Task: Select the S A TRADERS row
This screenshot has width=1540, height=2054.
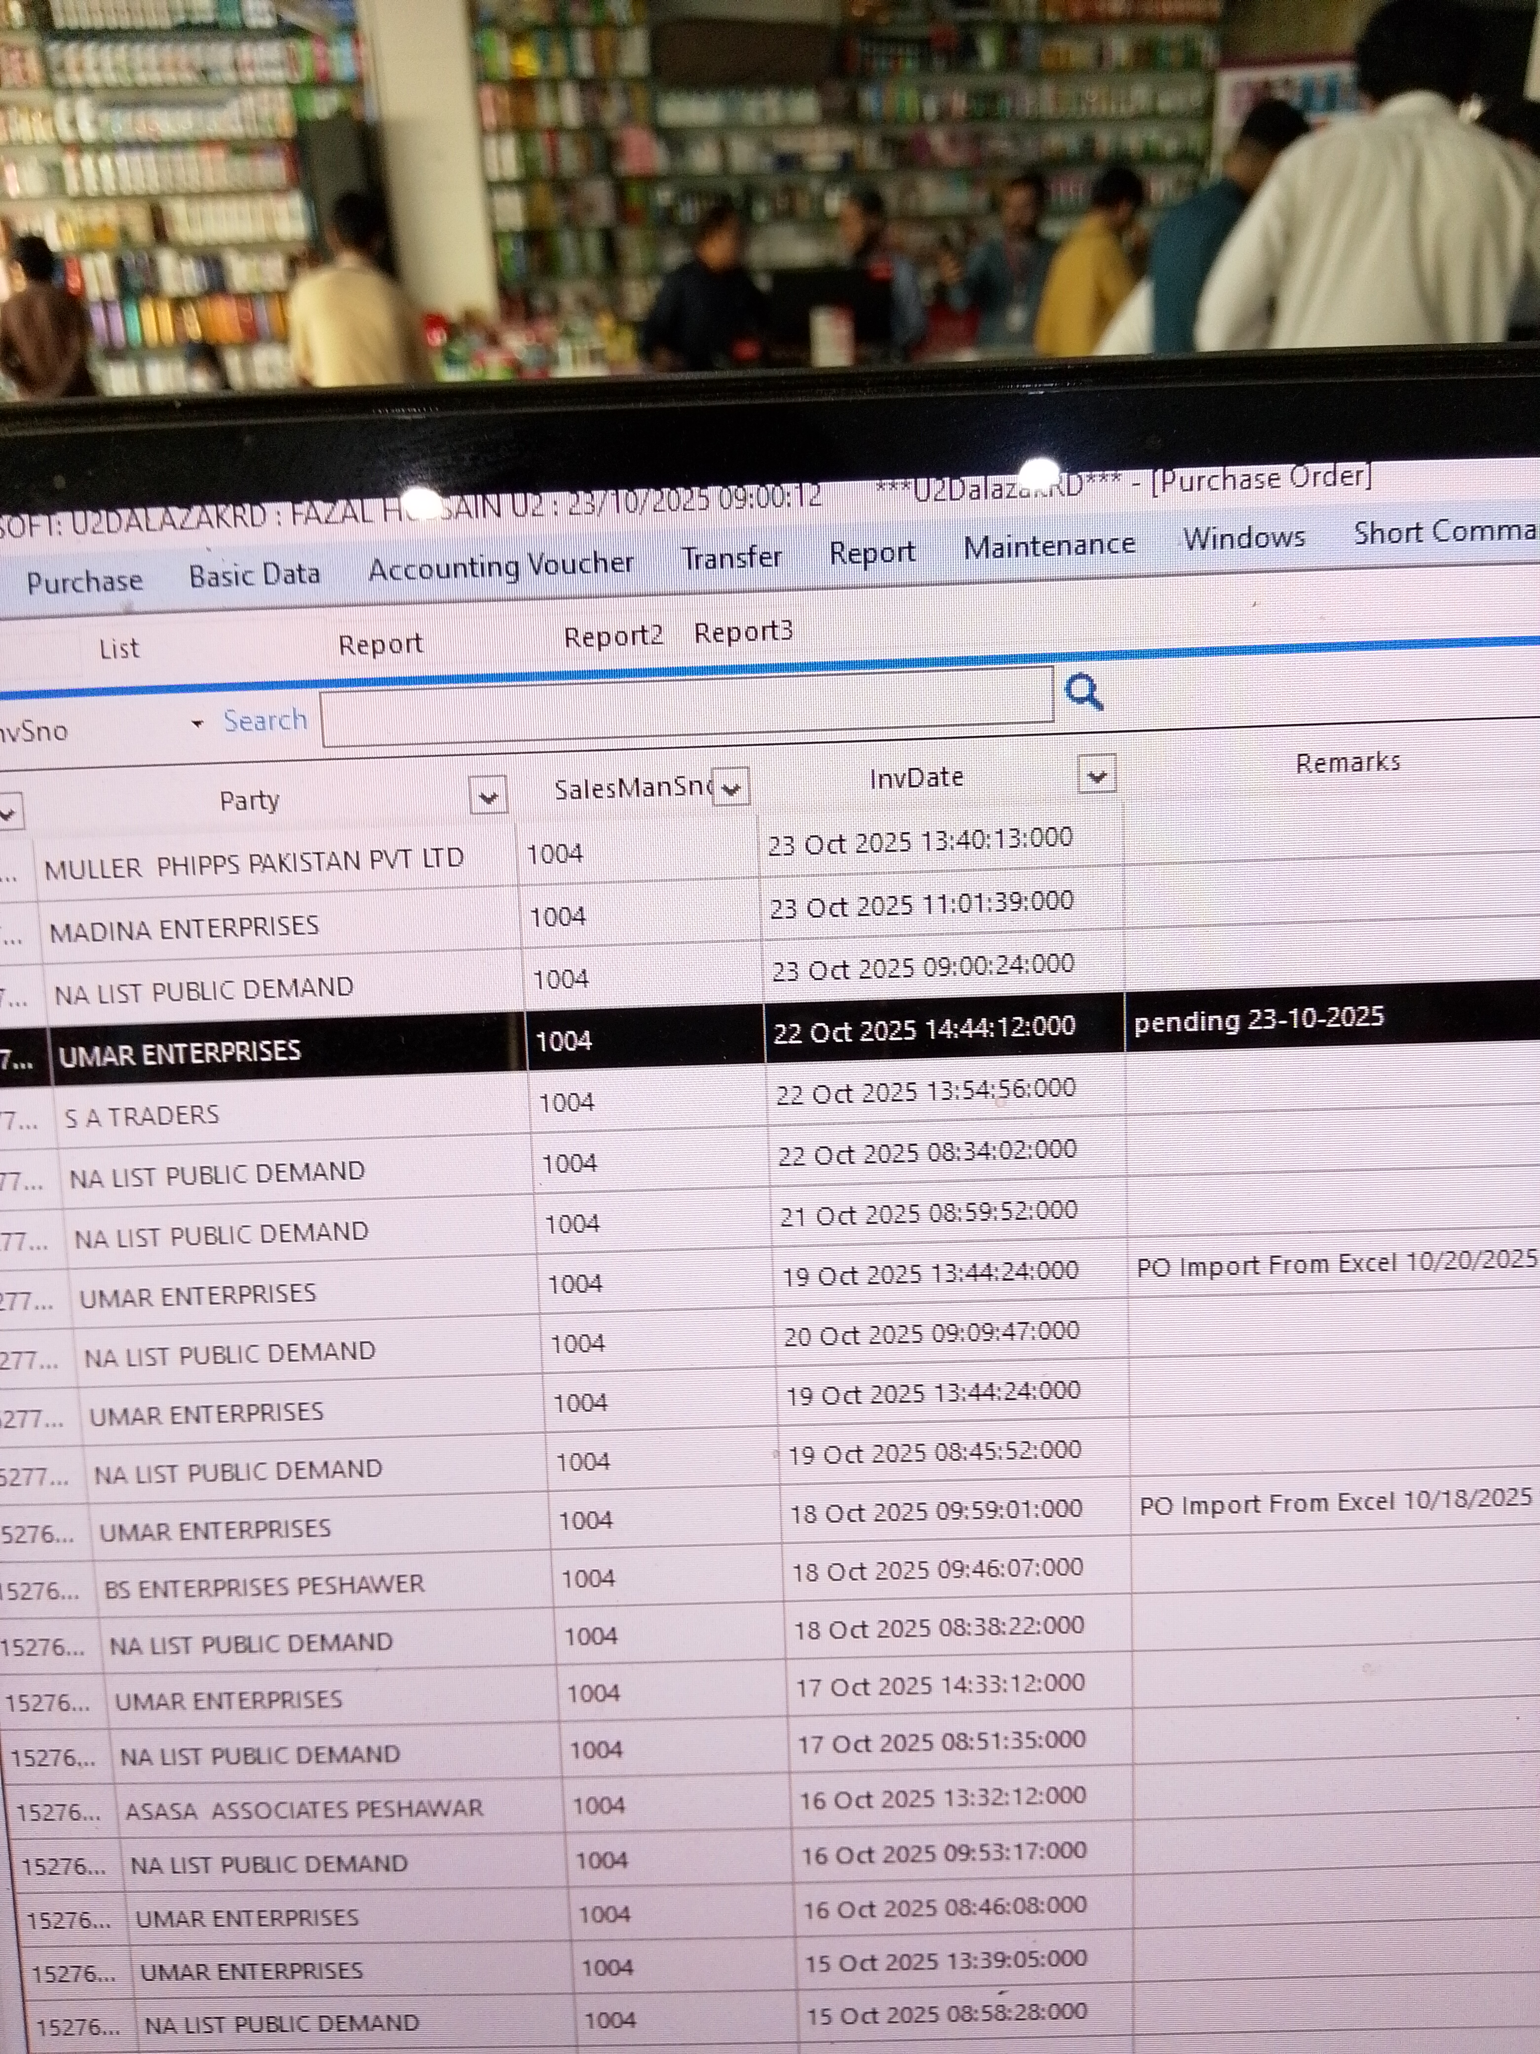Action: click(142, 1115)
